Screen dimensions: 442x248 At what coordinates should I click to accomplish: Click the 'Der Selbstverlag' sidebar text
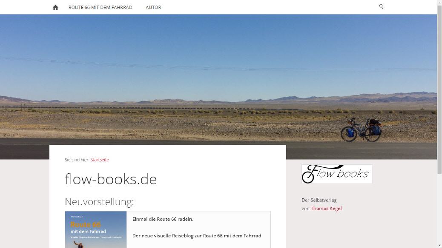319,200
